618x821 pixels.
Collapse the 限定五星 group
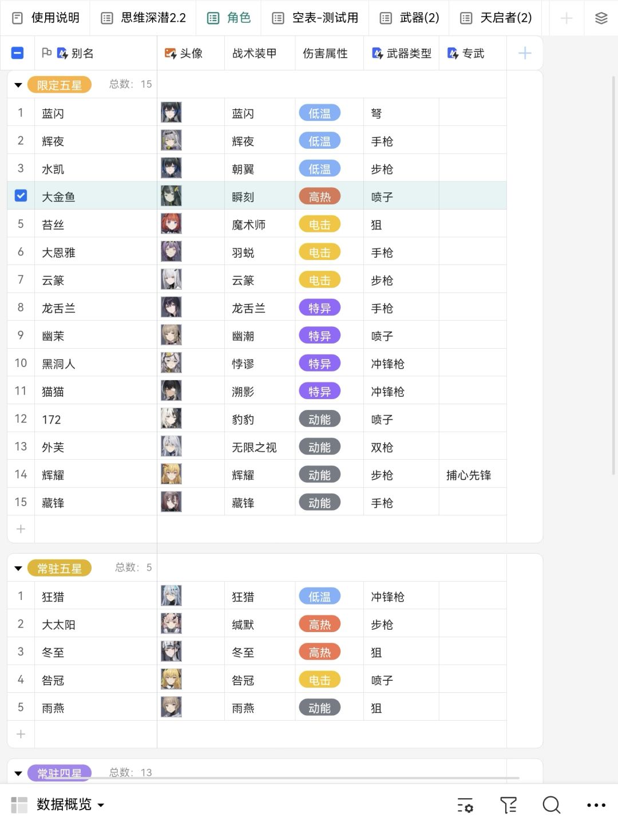pos(18,85)
